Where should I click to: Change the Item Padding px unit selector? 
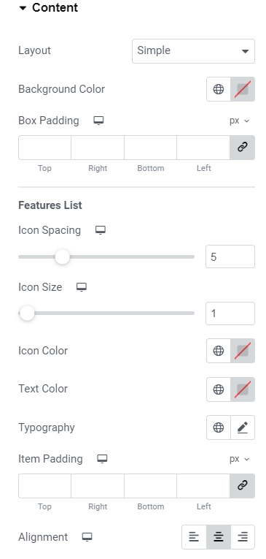click(239, 459)
